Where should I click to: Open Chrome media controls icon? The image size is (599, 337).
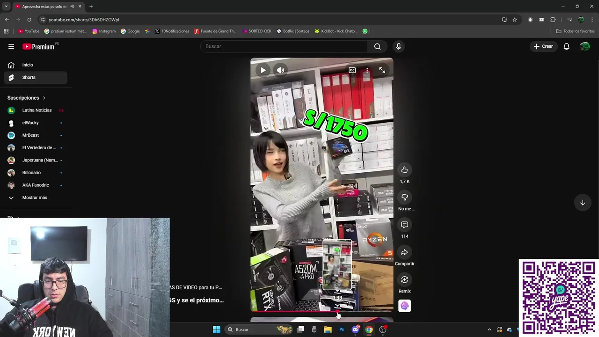click(570, 20)
